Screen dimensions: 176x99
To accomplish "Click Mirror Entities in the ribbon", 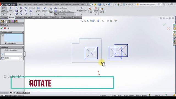I will coord(61,8).
